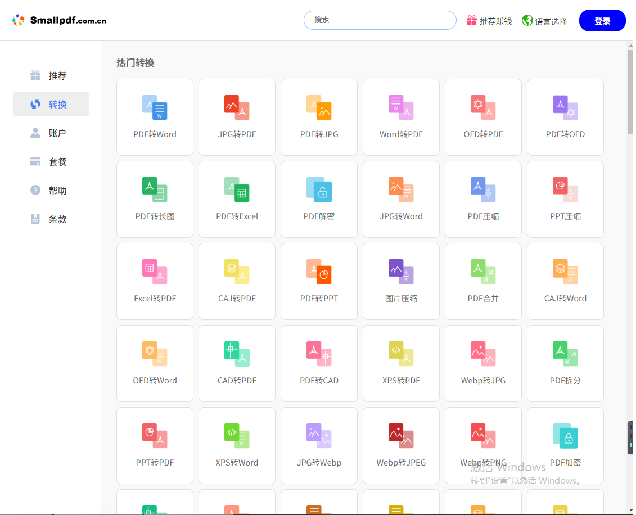Click the 登录 login button
Viewport: 636px width, 515px height.
[602, 21]
